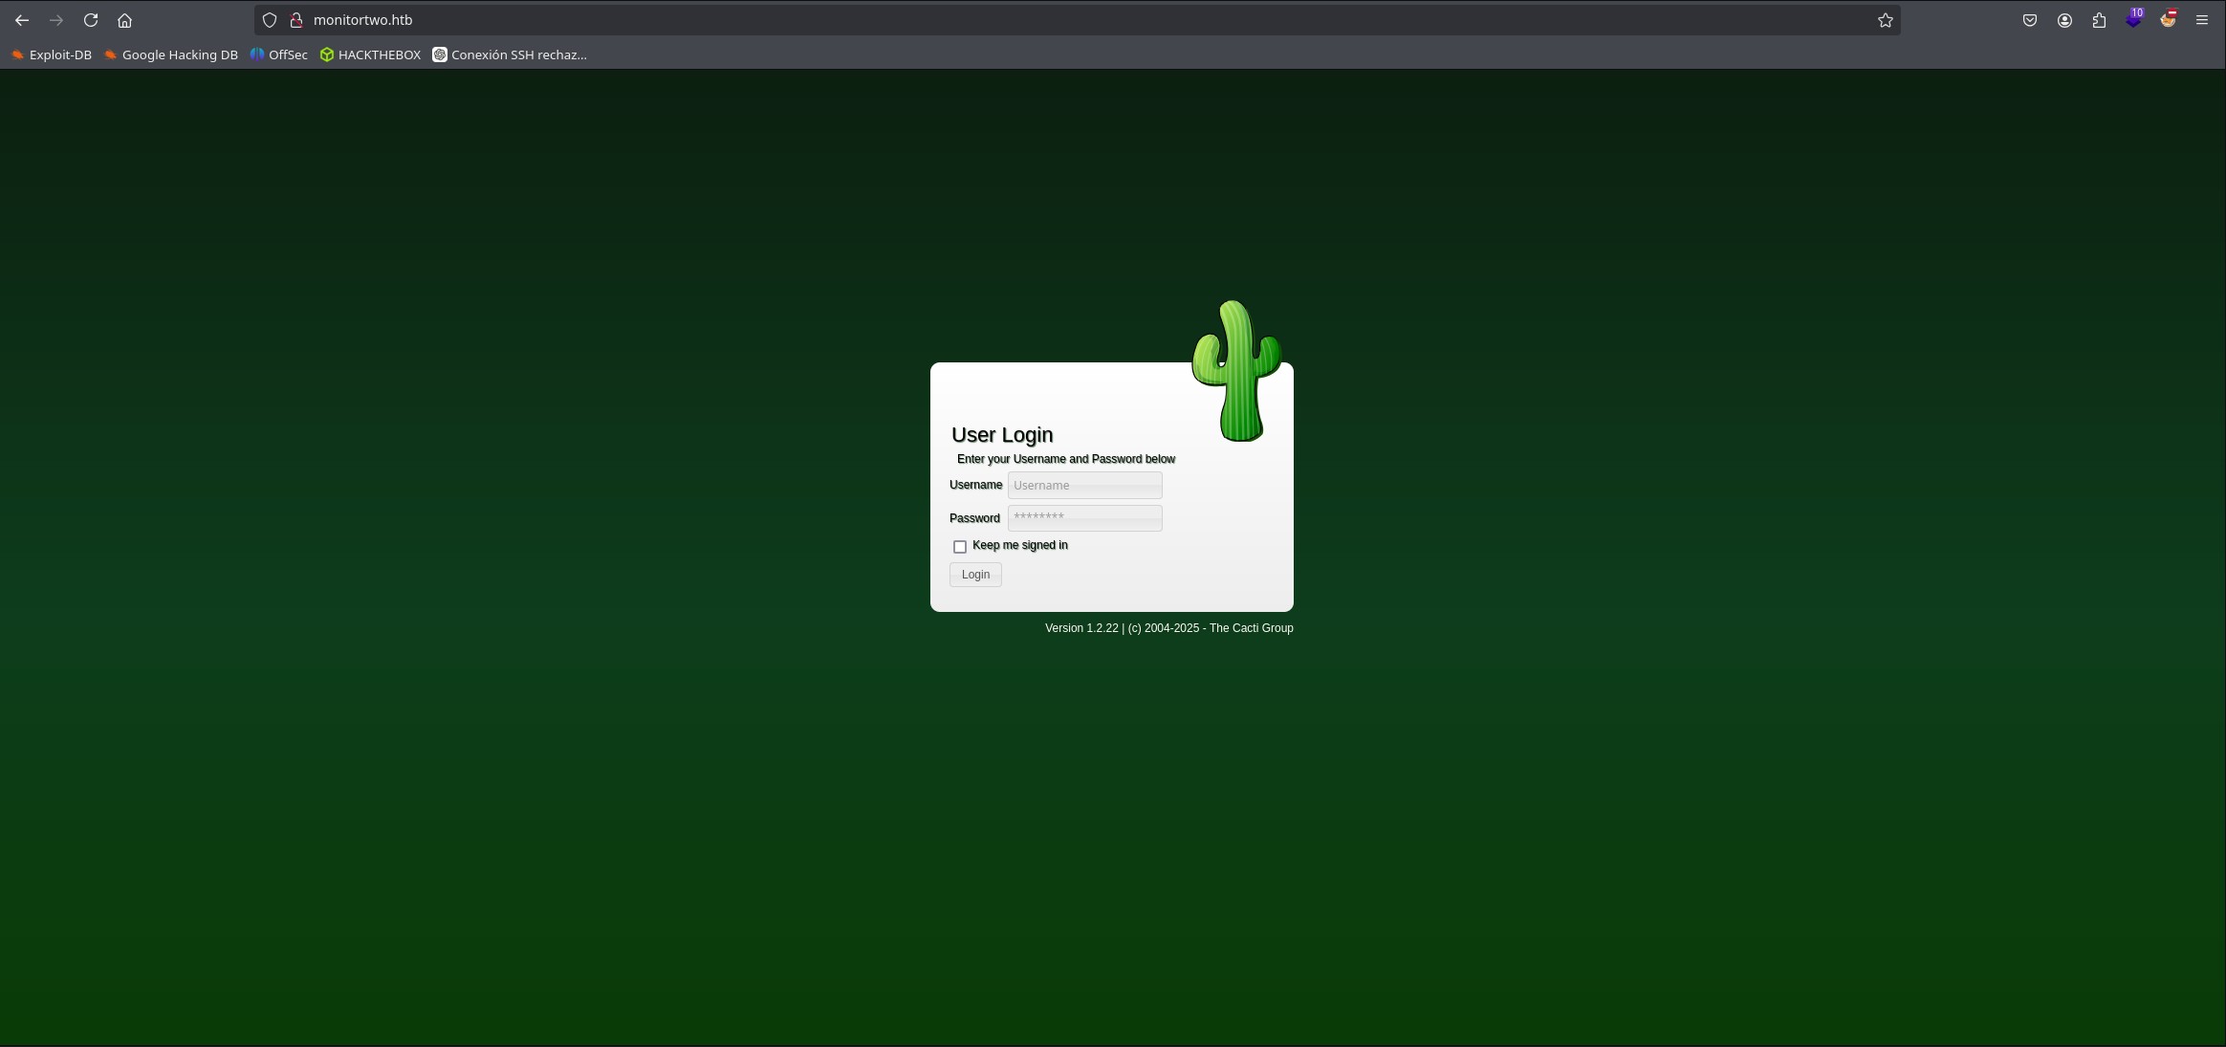This screenshot has width=2226, height=1047.
Task: Open the OffSec bookmark
Action: pos(279,55)
